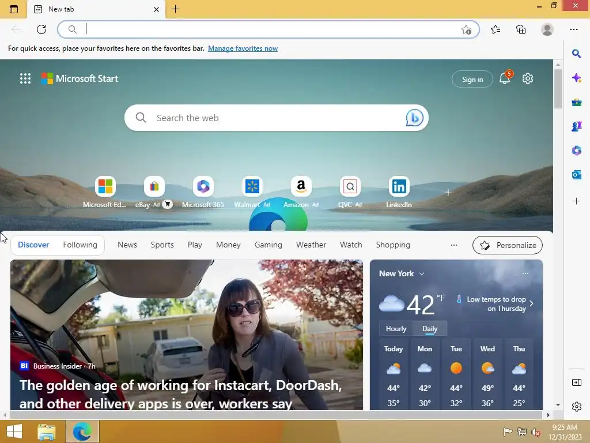Viewport: 590px width, 443px height.
Task: Open Action Center flag tray icon
Action: (x=508, y=431)
